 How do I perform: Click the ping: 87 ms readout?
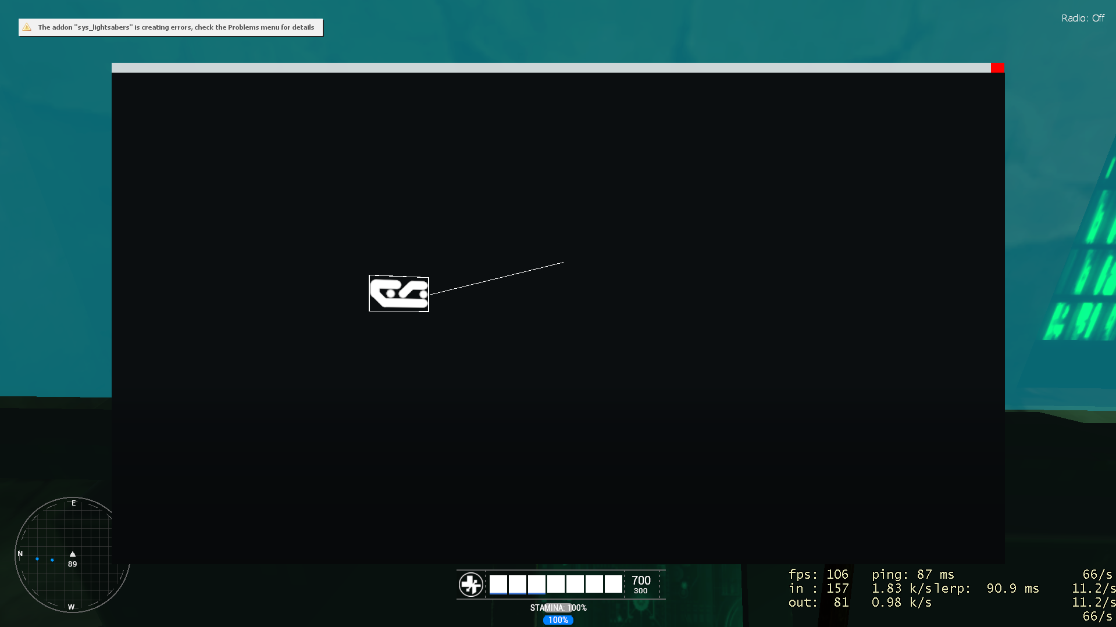(912, 574)
